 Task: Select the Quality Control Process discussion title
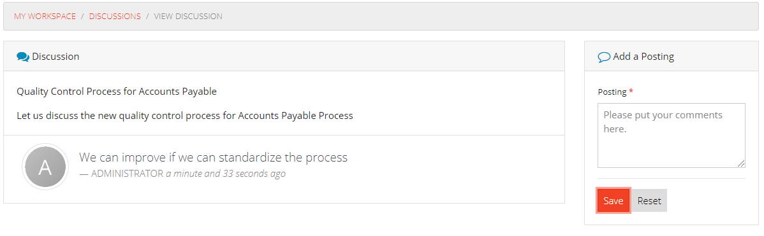117,92
